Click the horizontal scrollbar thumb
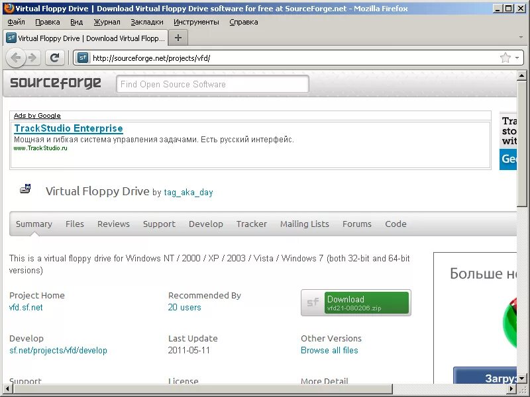Image resolution: width=530 pixels, height=397 pixels. pos(203,389)
